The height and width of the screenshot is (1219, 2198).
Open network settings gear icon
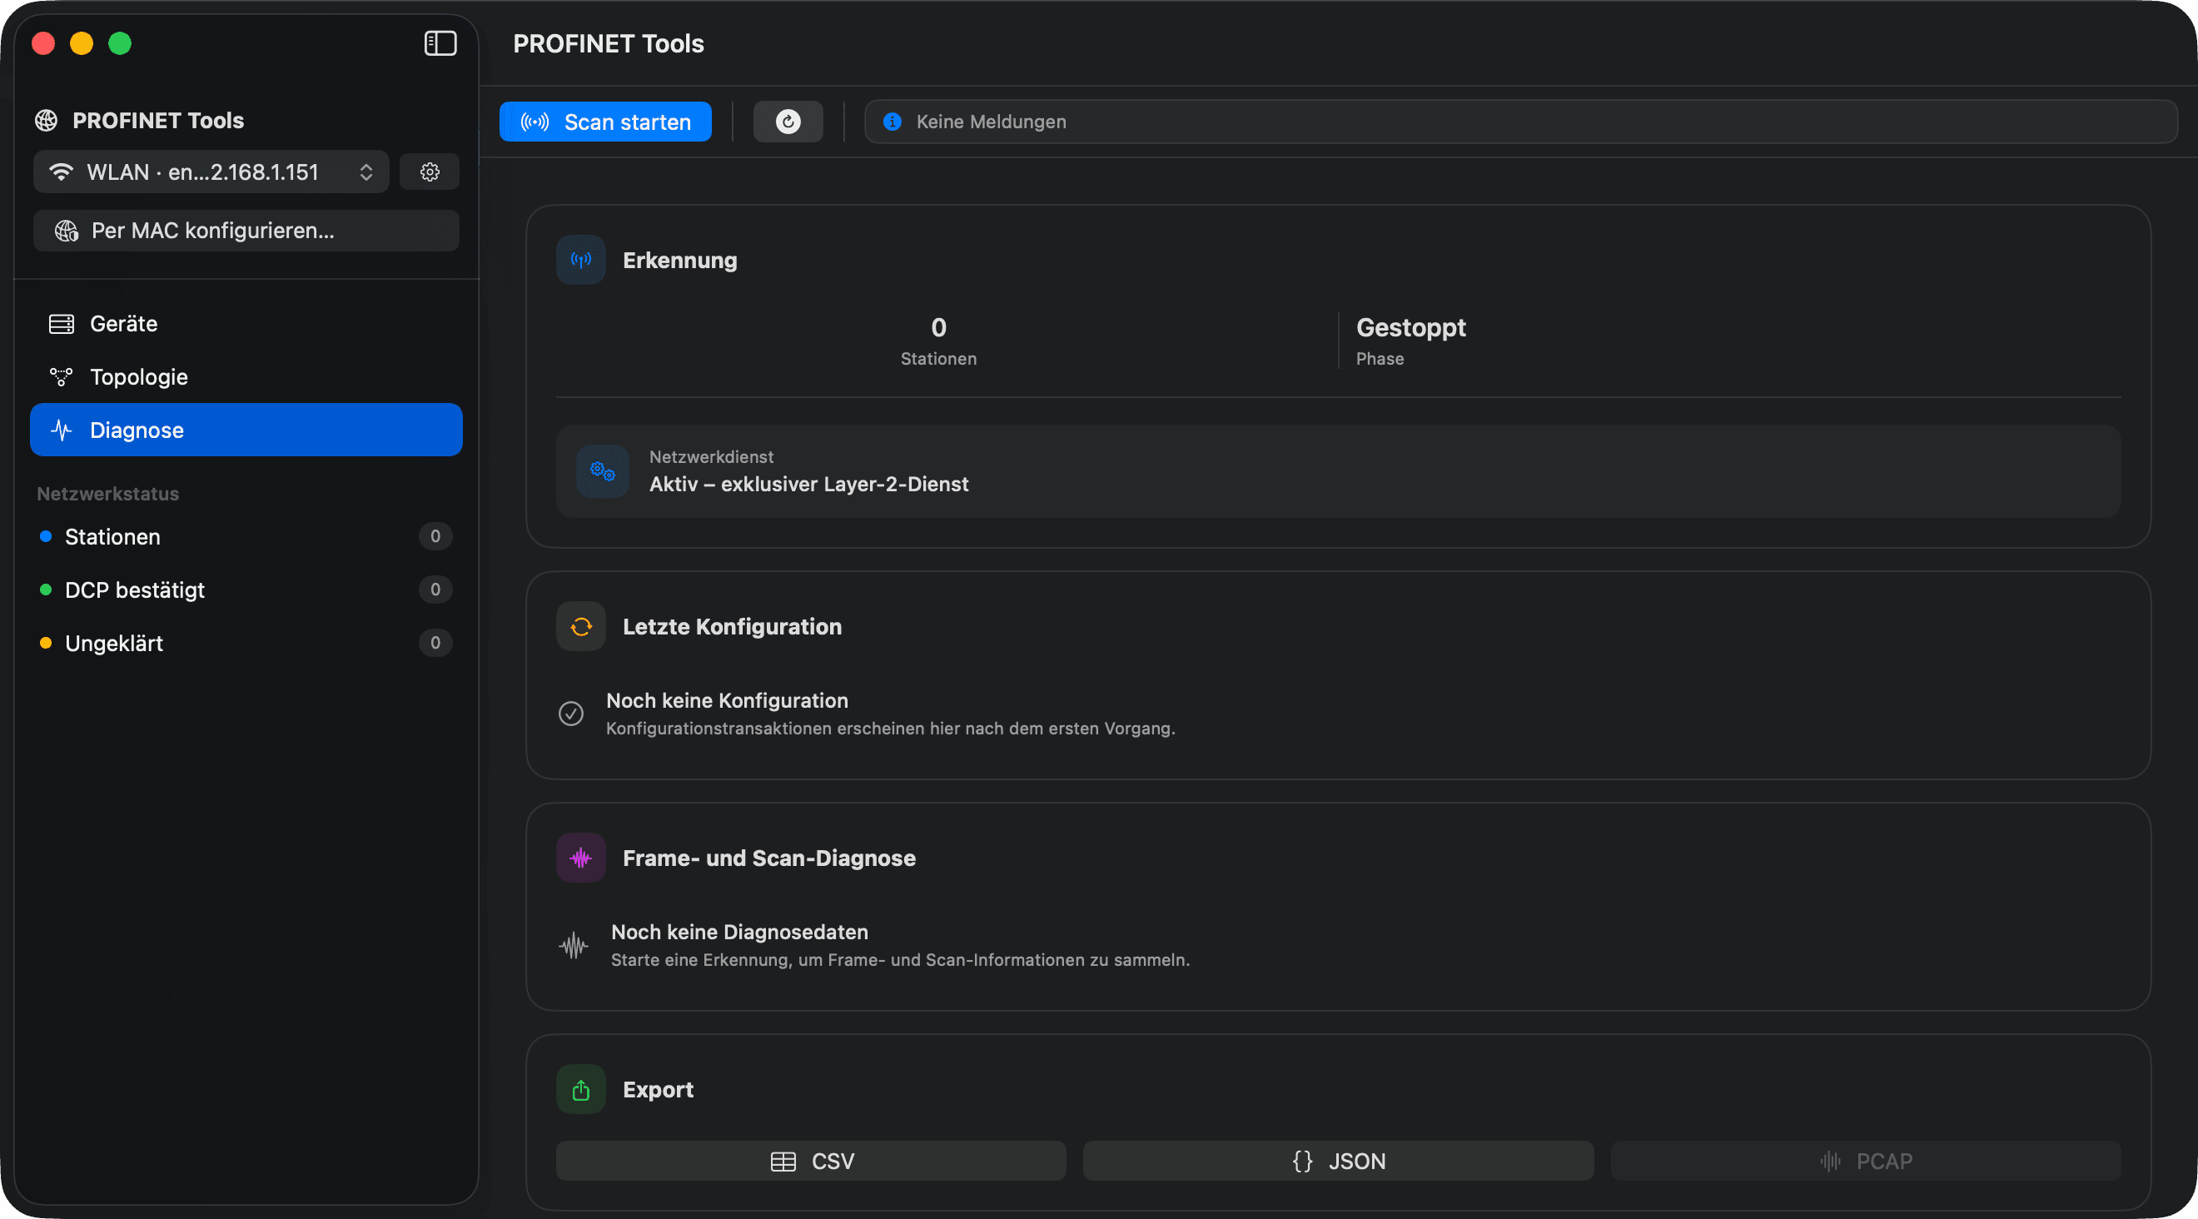click(x=430, y=172)
